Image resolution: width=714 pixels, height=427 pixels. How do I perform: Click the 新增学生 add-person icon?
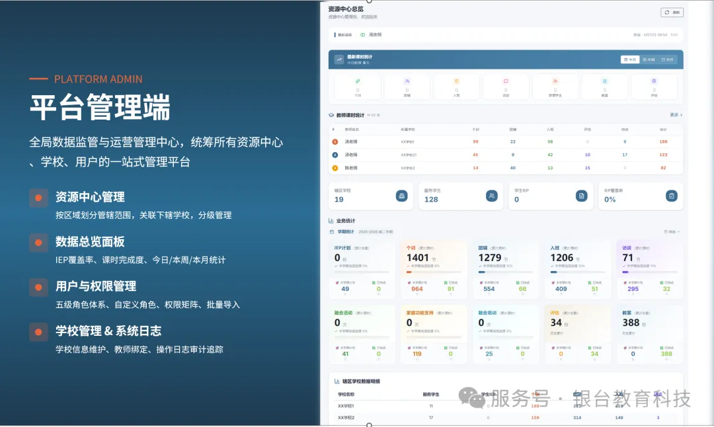click(x=555, y=81)
